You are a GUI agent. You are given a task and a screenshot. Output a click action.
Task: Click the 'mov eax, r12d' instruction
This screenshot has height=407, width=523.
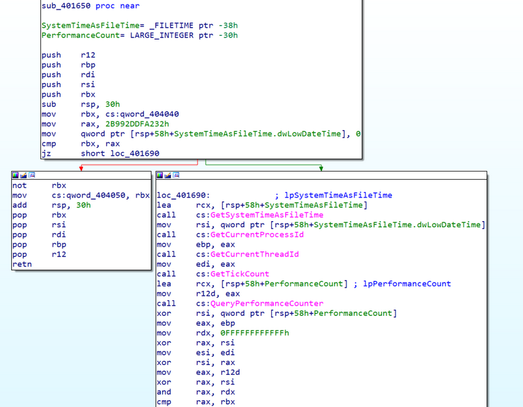198,372
